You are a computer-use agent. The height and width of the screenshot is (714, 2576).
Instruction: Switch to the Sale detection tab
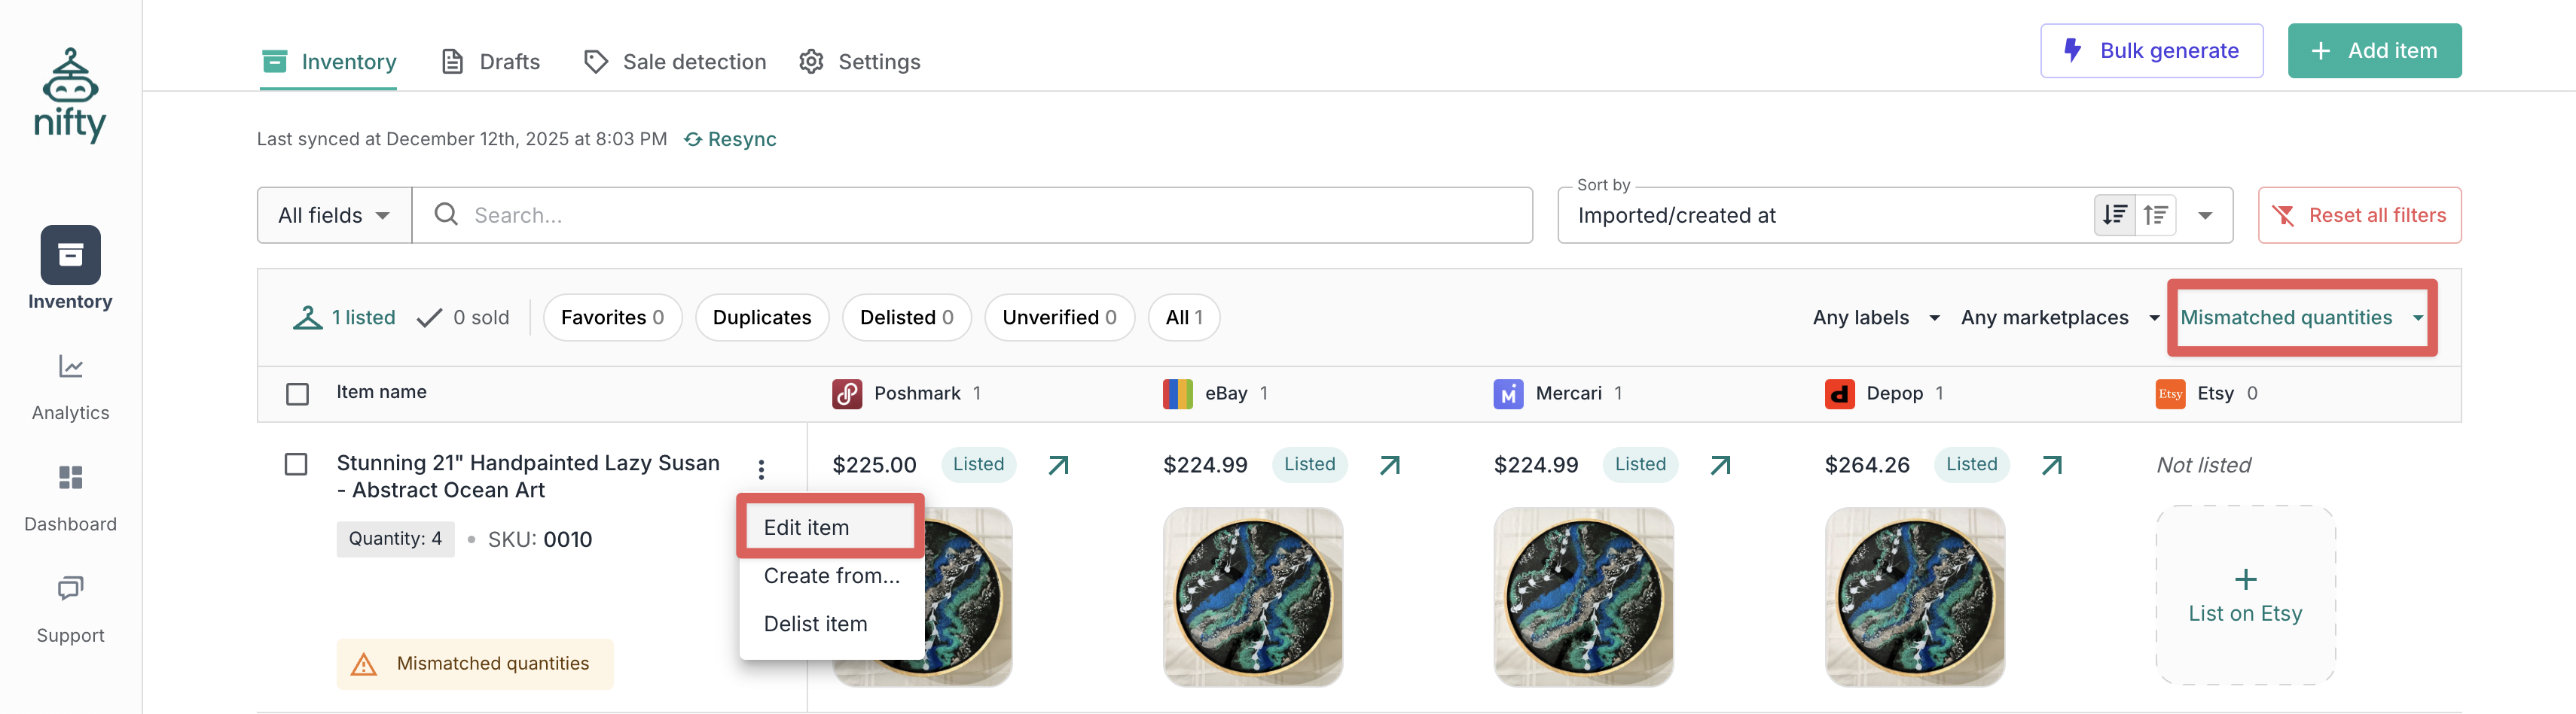(x=675, y=62)
